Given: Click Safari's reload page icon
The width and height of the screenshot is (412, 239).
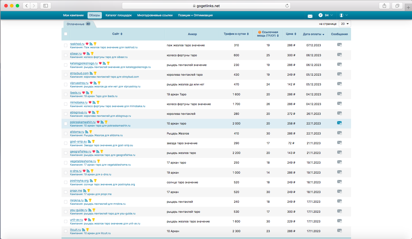Looking at the screenshot, I should click(x=287, y=6).
